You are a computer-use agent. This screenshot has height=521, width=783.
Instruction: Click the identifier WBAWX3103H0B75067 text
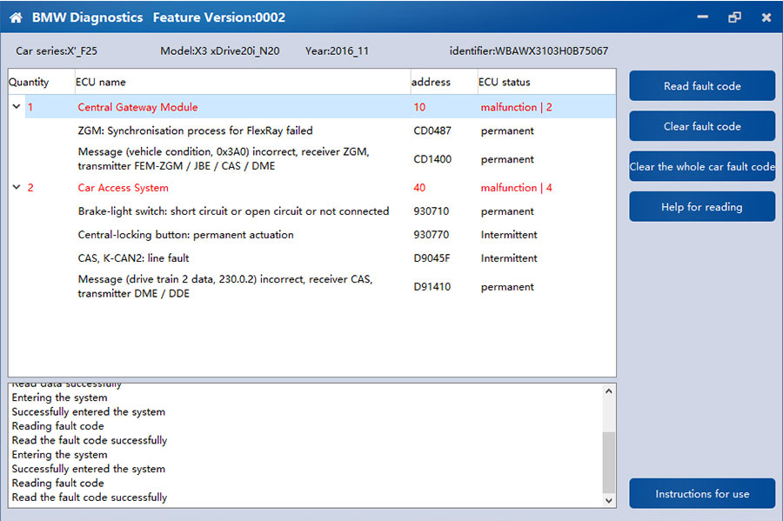pos(529,51)
